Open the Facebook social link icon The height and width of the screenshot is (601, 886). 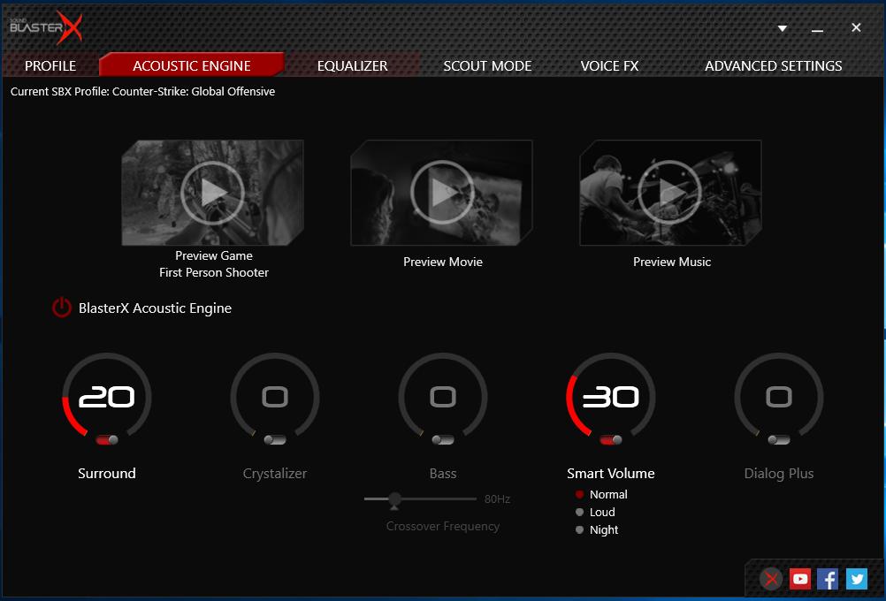point(828,579)
